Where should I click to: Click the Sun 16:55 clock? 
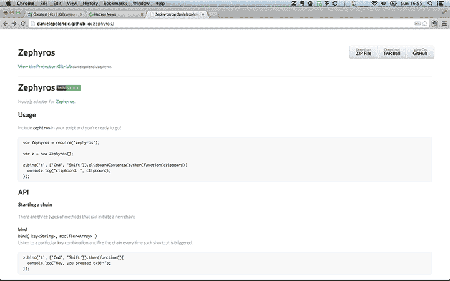411,4
